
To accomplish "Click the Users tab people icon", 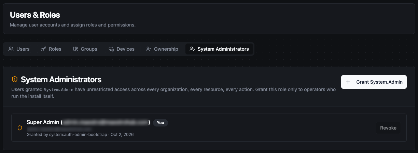I will click(11, 49).
